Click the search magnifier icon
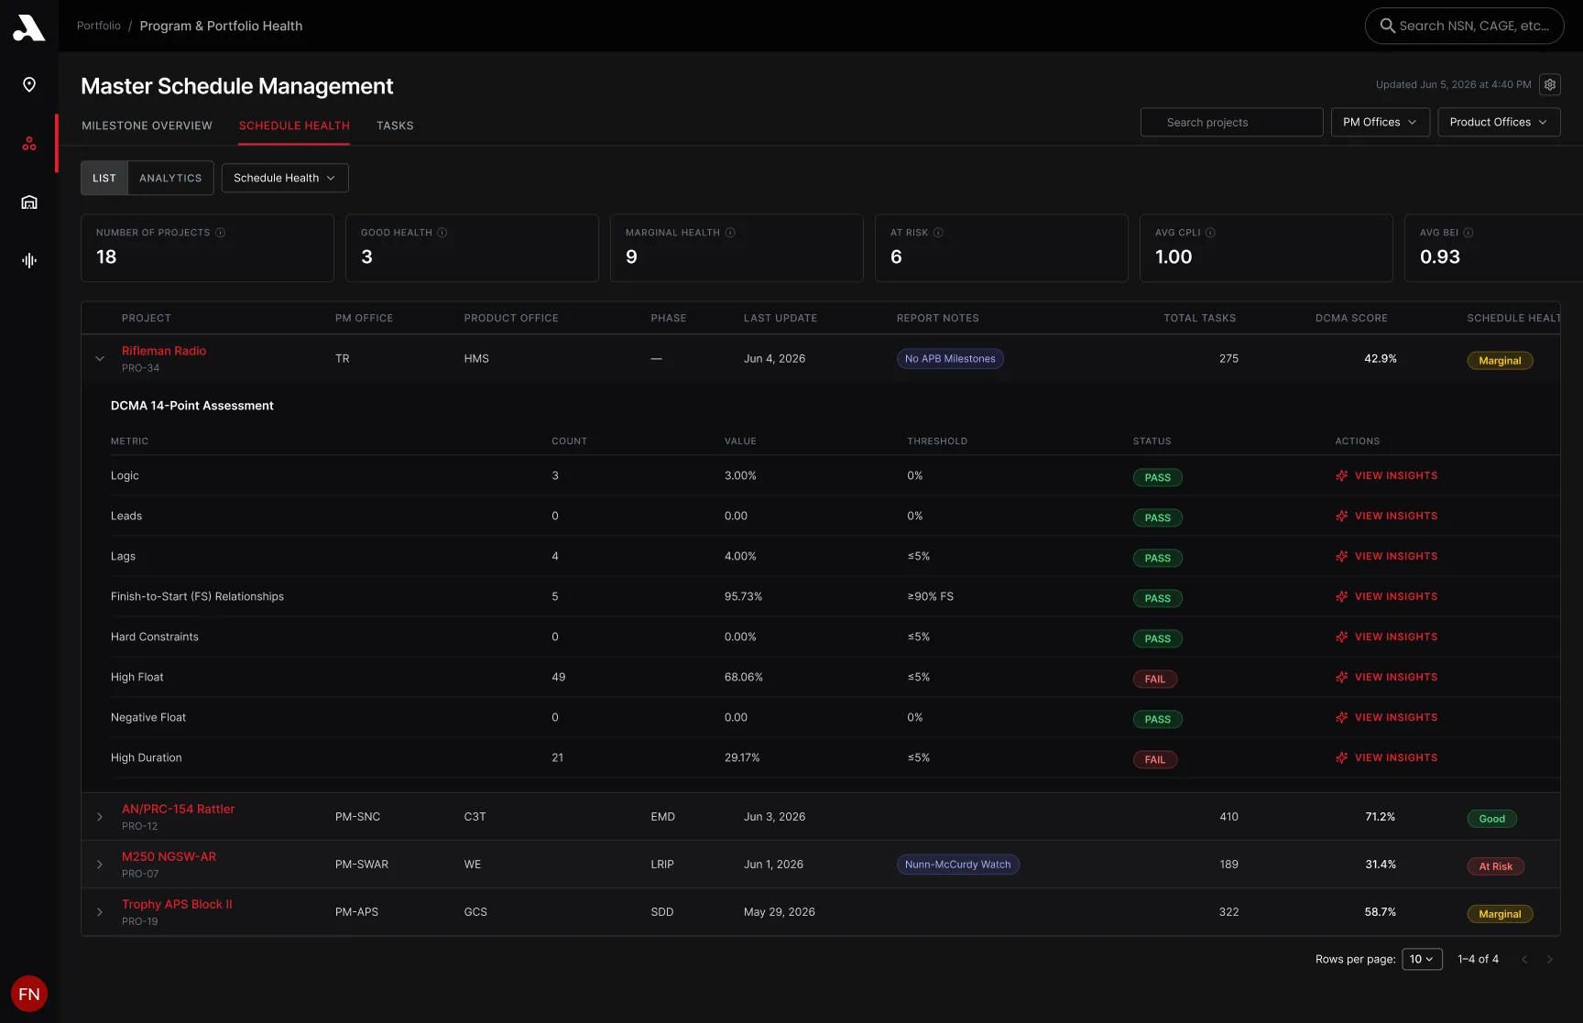 tap(1388, 26)
